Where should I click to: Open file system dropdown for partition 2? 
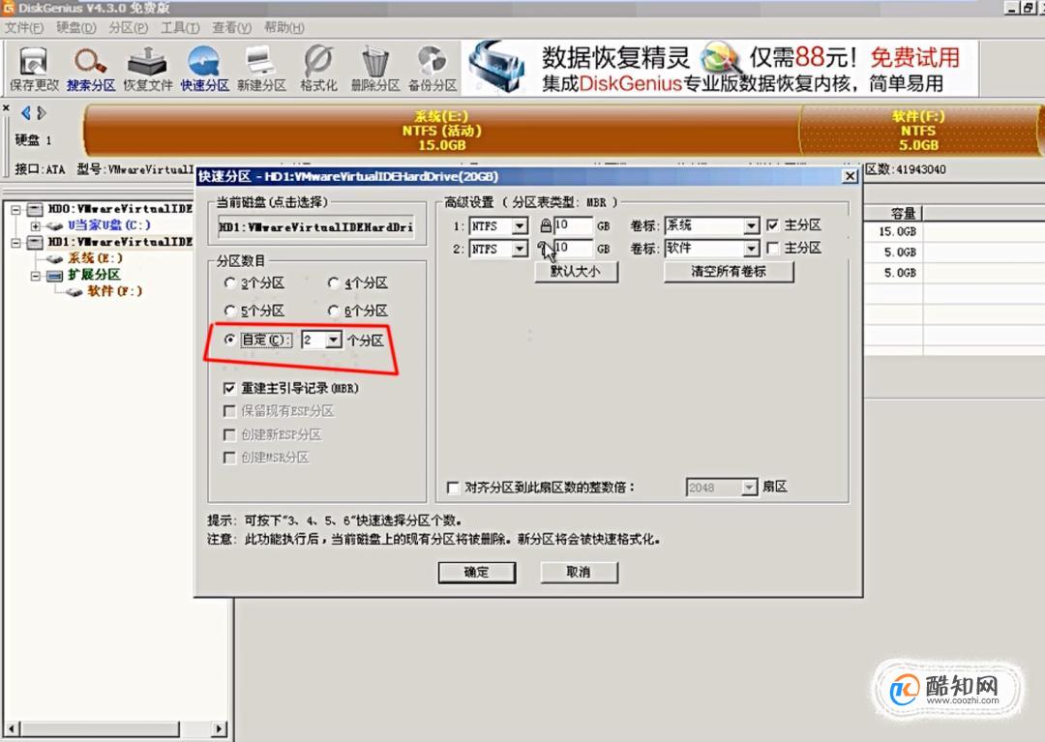[520, 250]
